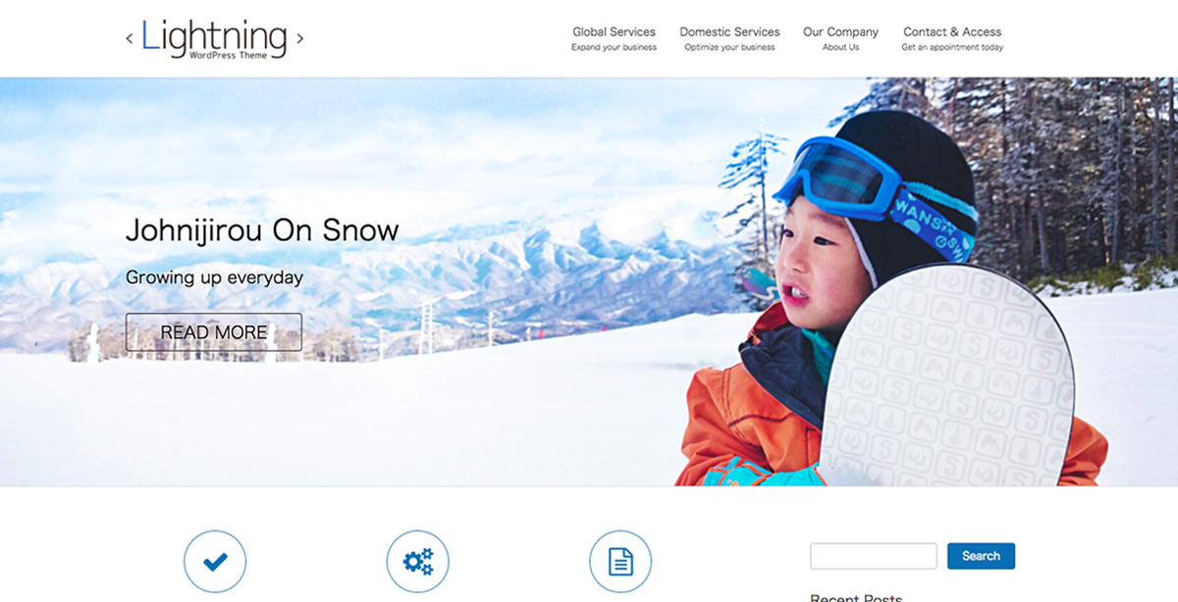
Task: Open the Global Services menu
Action: tap(615, 38)
